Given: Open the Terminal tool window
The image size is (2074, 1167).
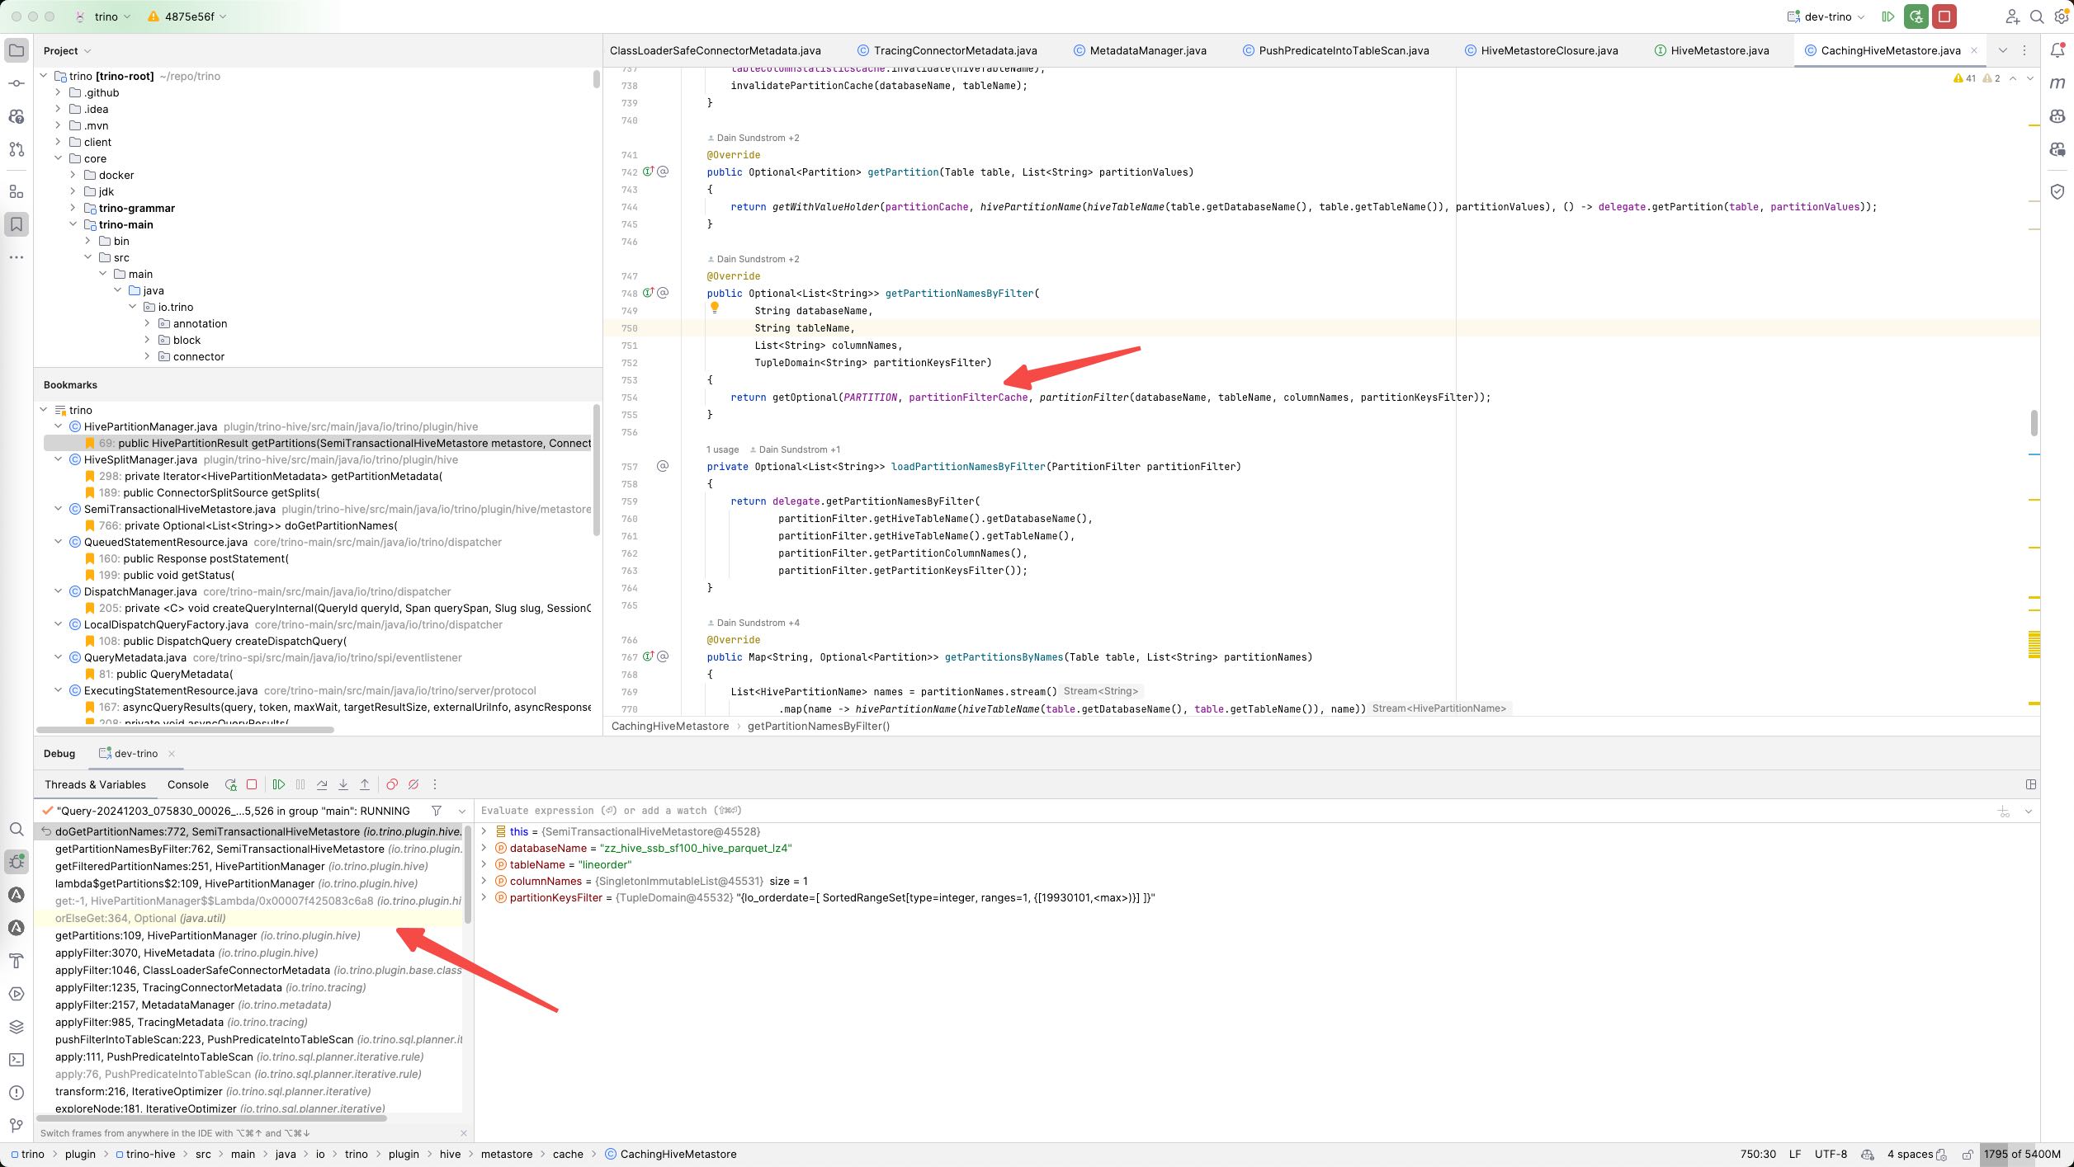Looking at the screenshot, I should [17, 1060].
